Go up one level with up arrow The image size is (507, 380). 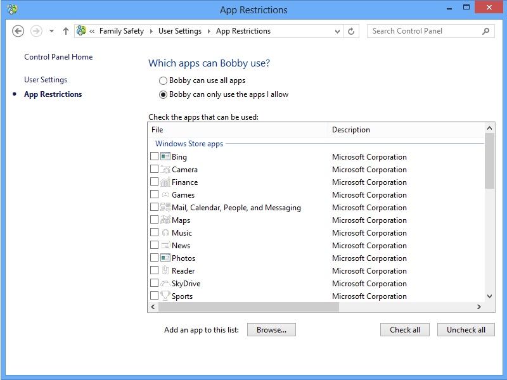pos(66,31)
